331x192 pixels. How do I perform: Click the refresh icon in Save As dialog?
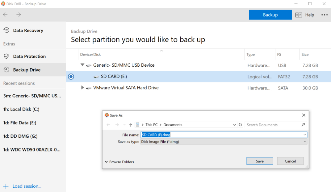point(240,125)
